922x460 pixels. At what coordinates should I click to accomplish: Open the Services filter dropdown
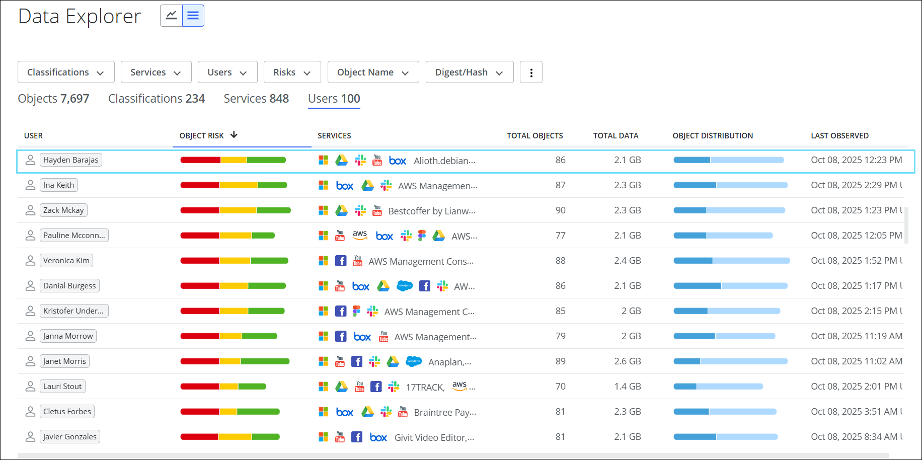click(156, 72)
